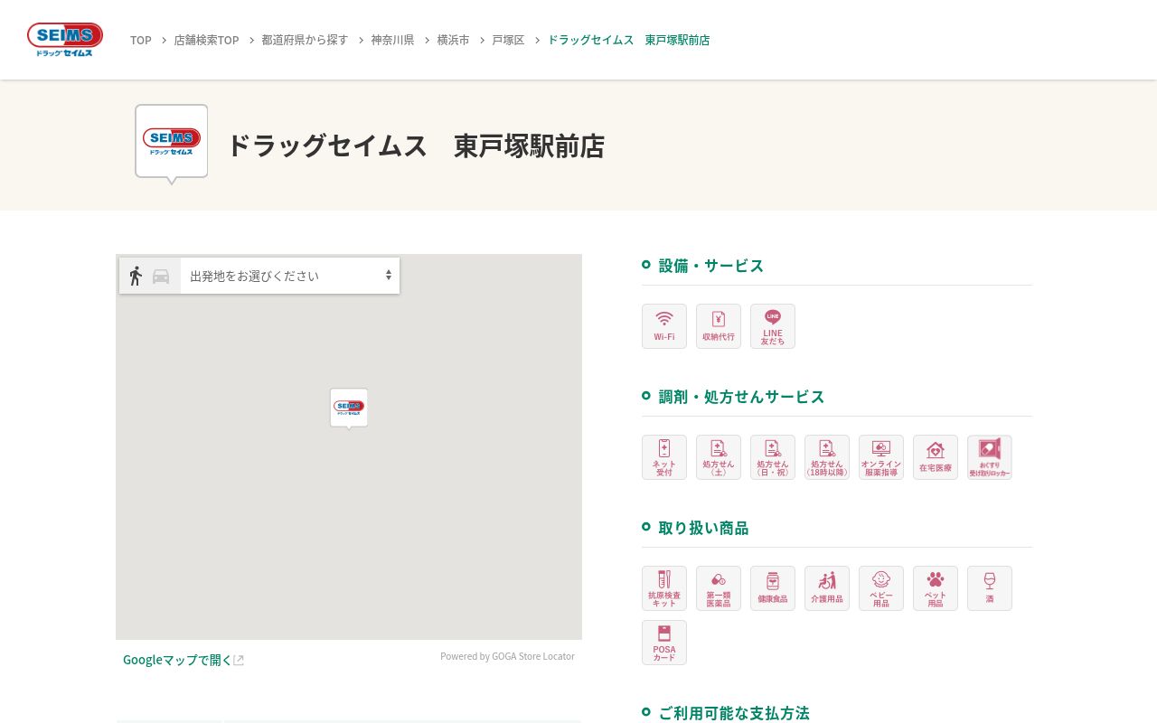The height and width of the screenshot is (723, 1157).
Task: Click the 設備・サービス heading
Action: pyautogui.click(x=711, y=266)
